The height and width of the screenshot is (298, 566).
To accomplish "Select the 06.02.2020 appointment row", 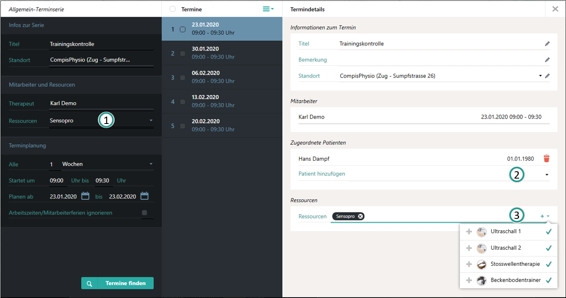I will (x=222, y=77).
